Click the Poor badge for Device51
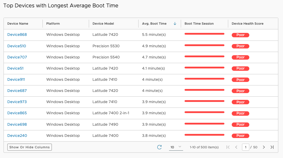The width and height of the screenshot is (283, 158). [240, 68]
